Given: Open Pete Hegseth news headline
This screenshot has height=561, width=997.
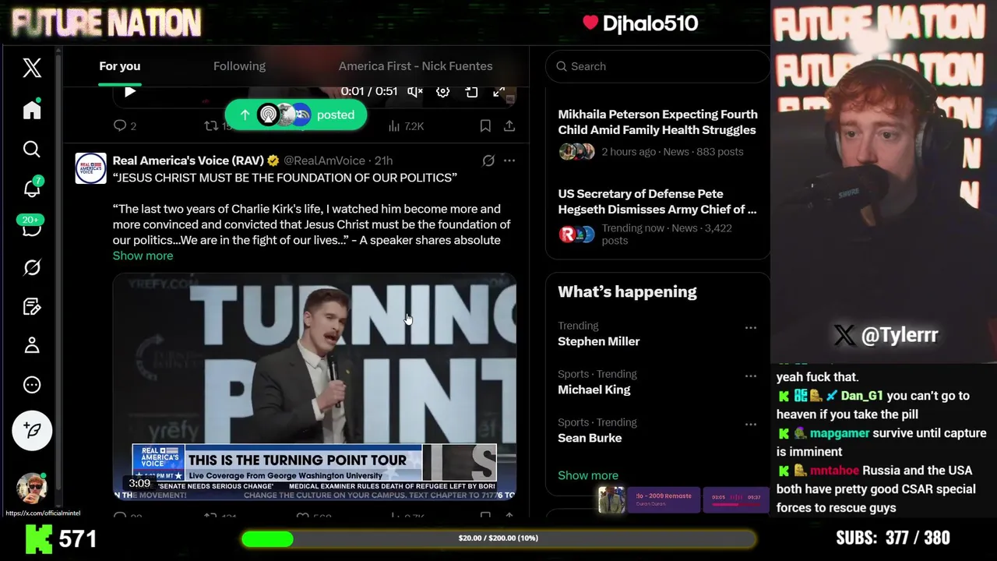Looking at the screenshot, I should tap(657, 202).
